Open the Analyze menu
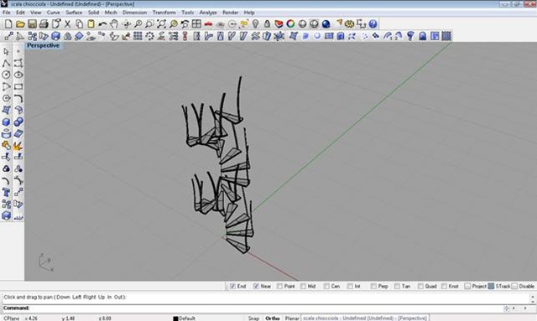 click(208, 13)
